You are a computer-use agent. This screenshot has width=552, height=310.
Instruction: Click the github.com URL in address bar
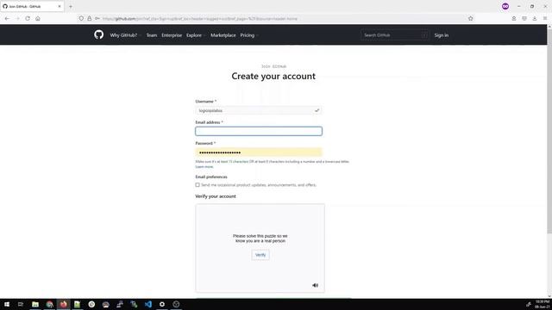[200, 19]
